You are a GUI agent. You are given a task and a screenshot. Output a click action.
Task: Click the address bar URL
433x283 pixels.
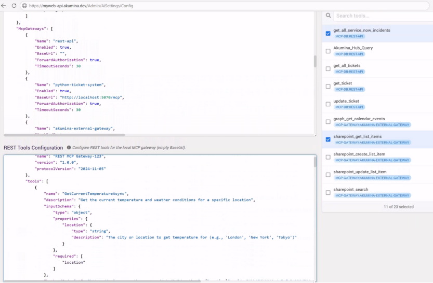81,6
